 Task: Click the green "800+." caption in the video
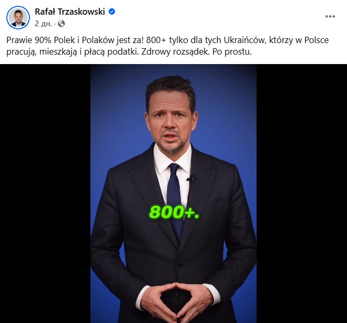click(x=174, y=212)
